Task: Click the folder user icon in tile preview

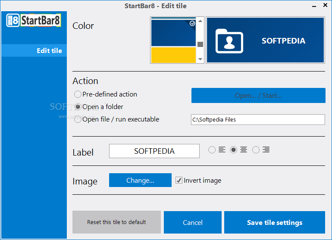Action: pos(229,41)
